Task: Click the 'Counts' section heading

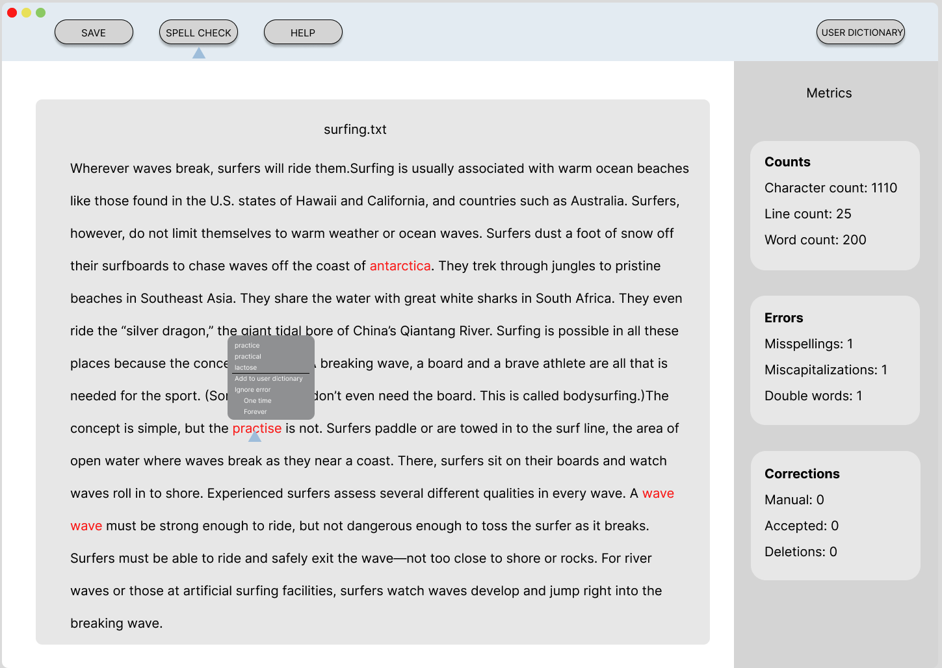Action: pos(787,162)
